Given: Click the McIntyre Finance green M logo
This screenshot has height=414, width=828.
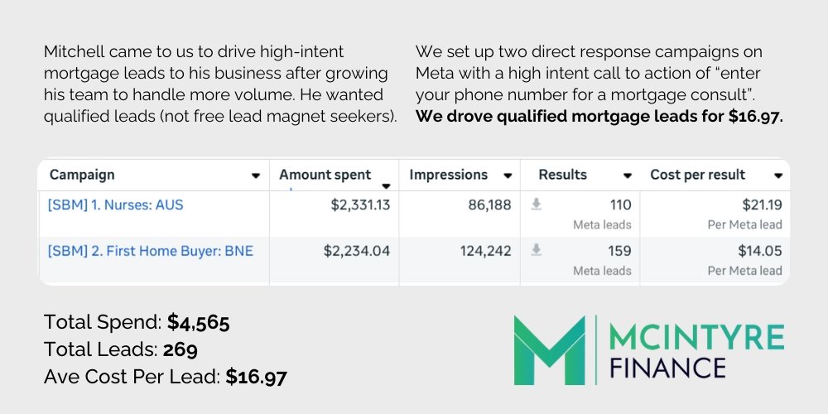Looking at the screenshot, I should [x=549, y=350].
